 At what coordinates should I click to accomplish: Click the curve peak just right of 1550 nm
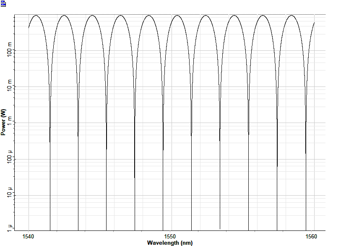click(x=177, y=16)
